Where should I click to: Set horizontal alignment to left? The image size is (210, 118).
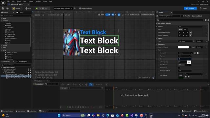tap(179, 32)
